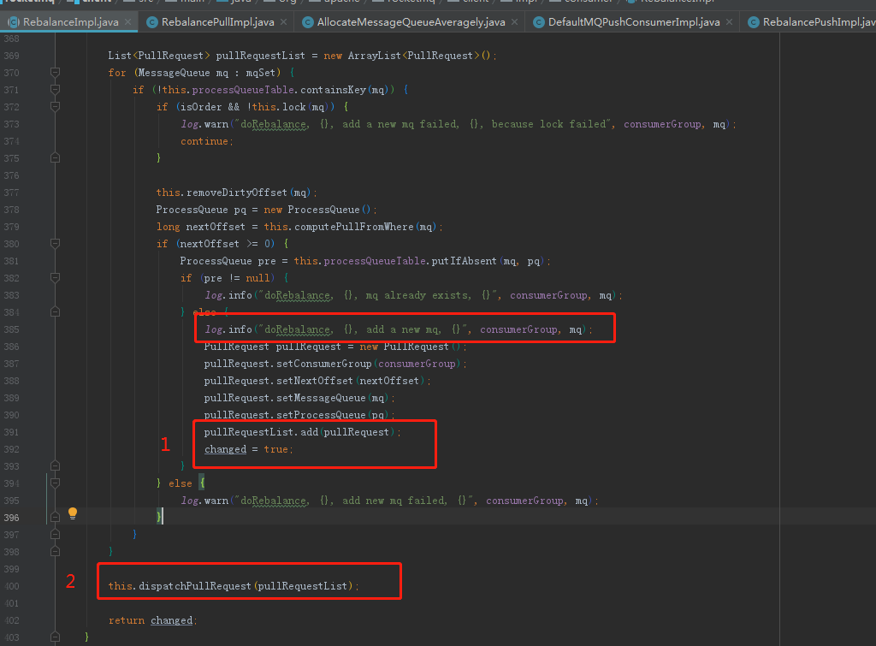Click line number 385 in the gutter
Viewport: 876px width, 646px height.
pos(11,329)
